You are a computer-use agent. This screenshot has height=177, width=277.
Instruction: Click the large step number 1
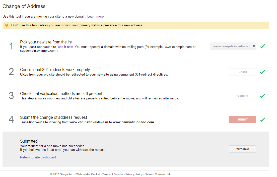[11, 46]
